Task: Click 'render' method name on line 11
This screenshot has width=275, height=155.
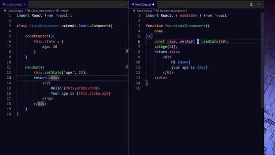Action: (31, 67)
